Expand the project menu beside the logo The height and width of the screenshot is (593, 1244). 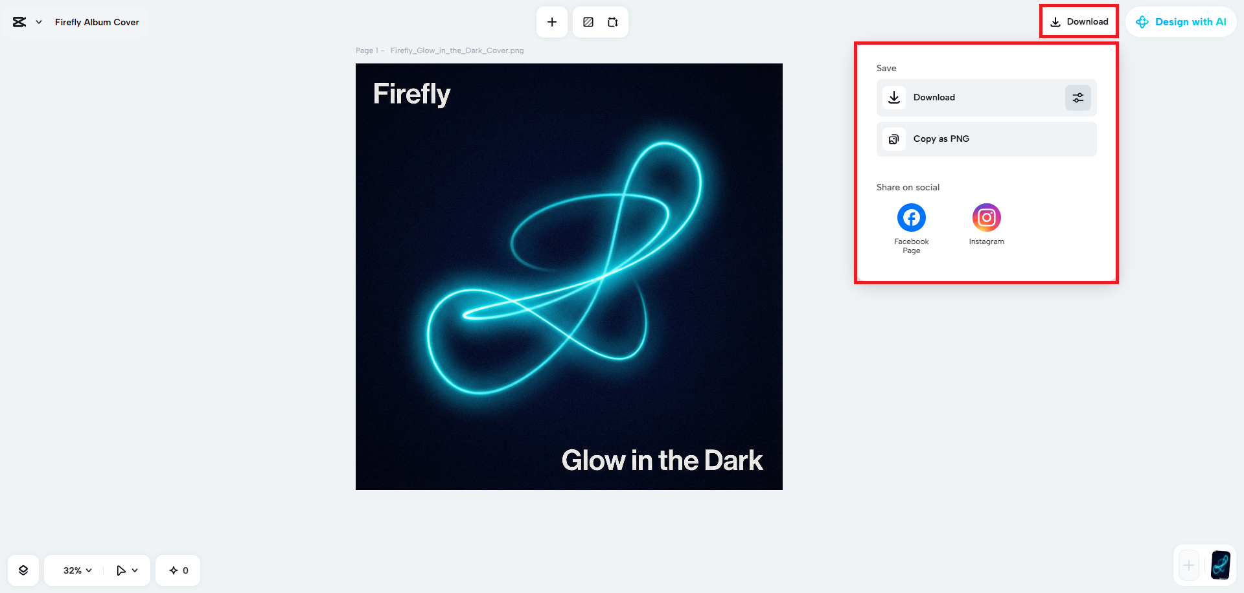[38, 21]
